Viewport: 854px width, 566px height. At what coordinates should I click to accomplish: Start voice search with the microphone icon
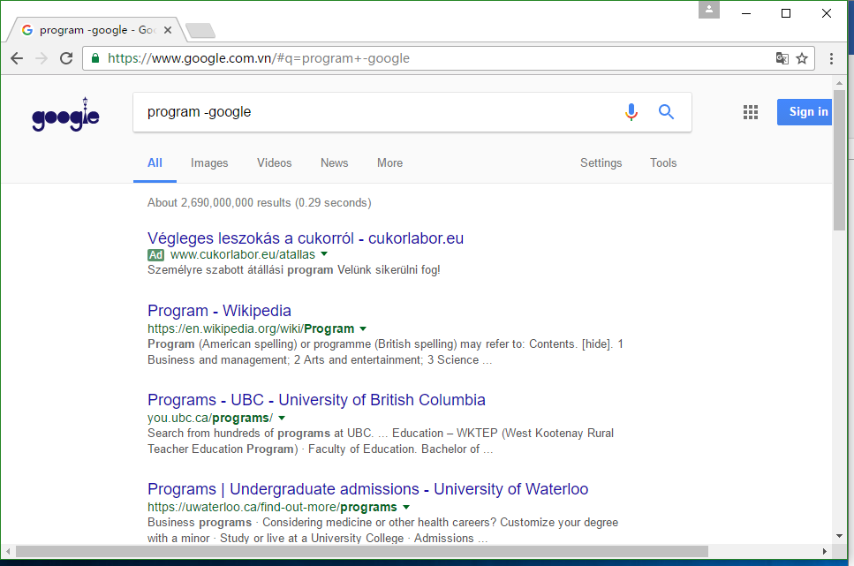(x=631, y=111)
